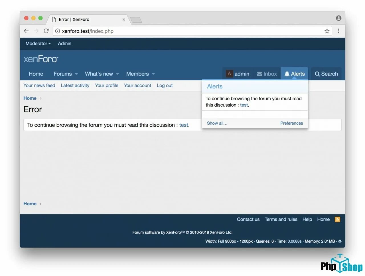Click the bottom Home breadcrumb
The image size is (365, 276).
point(30,204)
